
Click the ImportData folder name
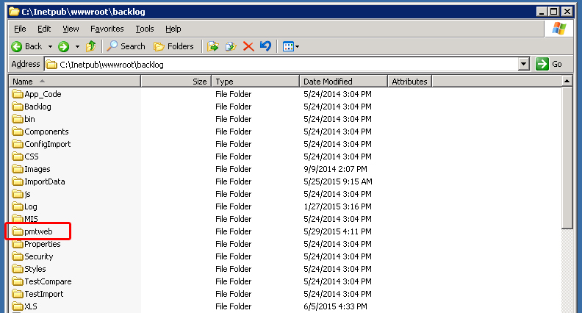point(45,181)
